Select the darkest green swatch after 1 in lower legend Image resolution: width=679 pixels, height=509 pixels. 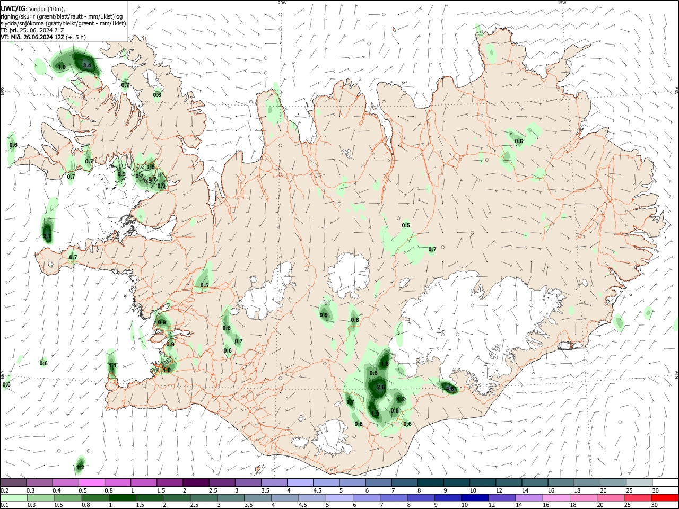[x=122, y=497]
